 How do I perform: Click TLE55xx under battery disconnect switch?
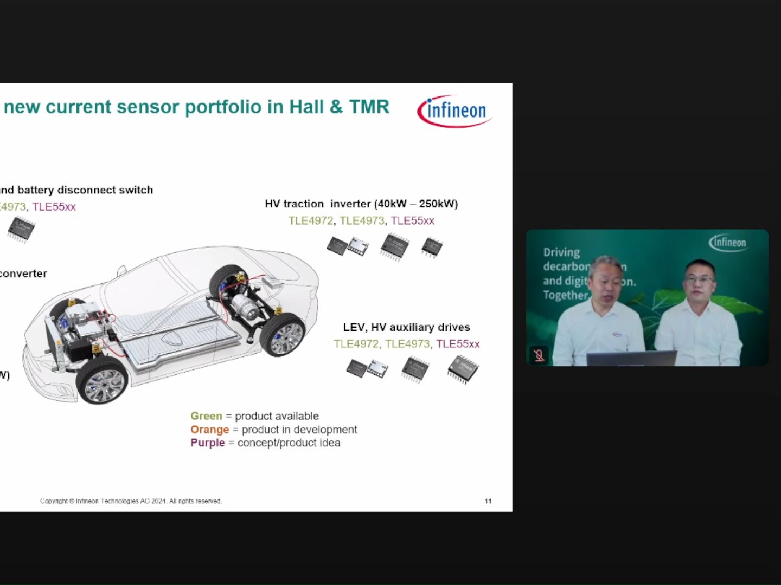(x=54, y=207)
